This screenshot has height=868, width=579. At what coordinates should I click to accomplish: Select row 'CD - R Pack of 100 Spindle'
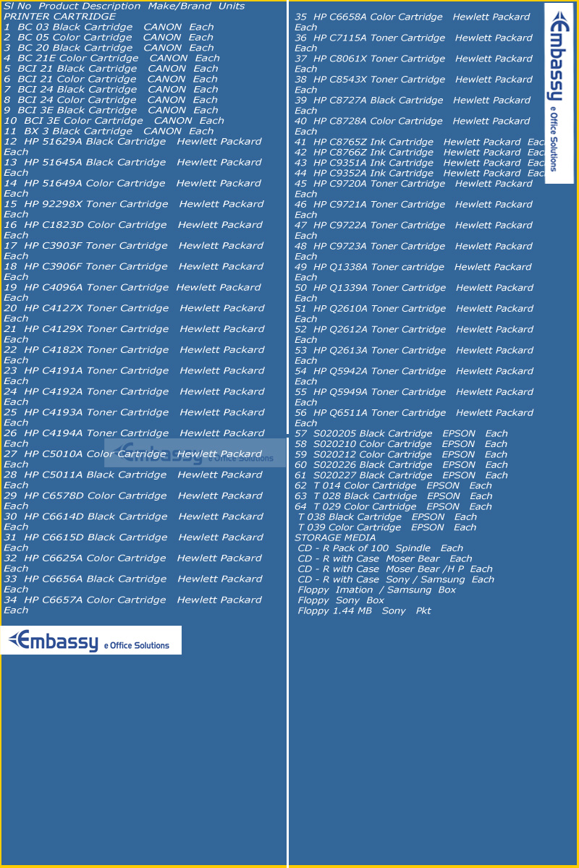point(381,548)
